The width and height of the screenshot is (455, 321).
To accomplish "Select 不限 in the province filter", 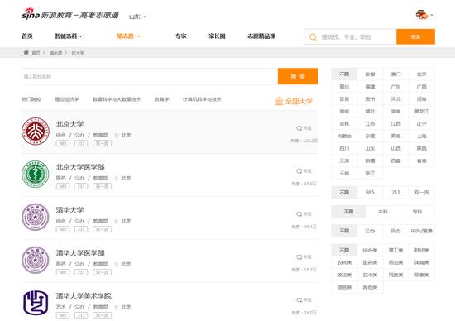I will pyautogui.click(x=344, y=74).
